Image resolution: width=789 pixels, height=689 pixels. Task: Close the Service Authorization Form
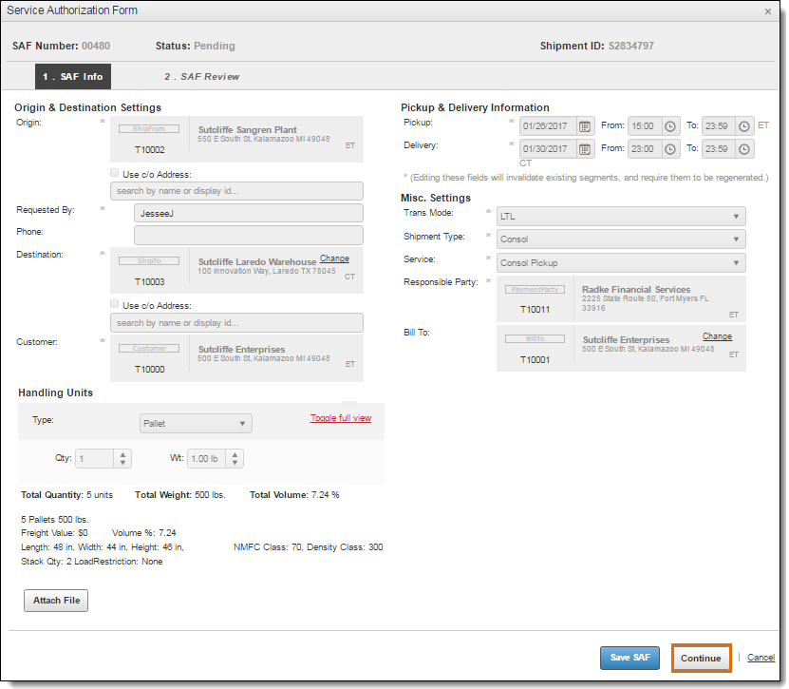(x=769, y=10)
